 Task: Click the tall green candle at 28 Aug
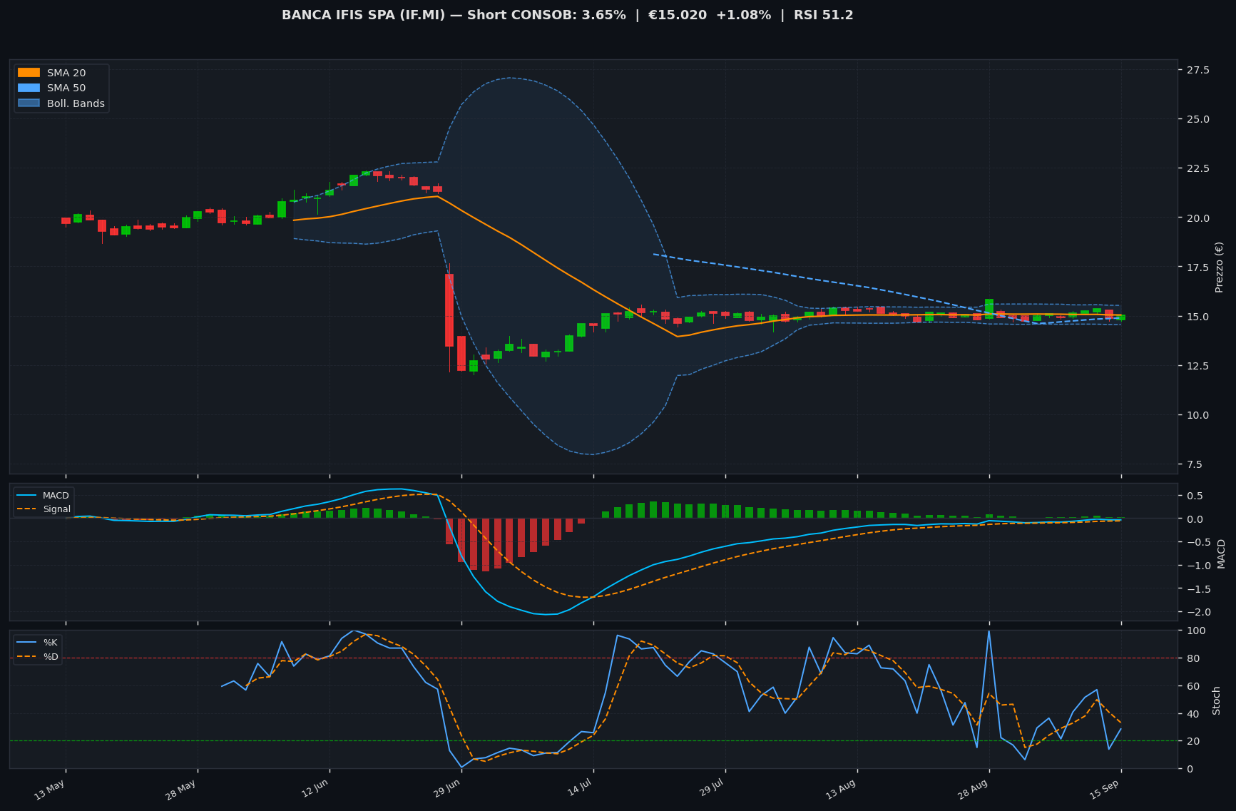989,308
